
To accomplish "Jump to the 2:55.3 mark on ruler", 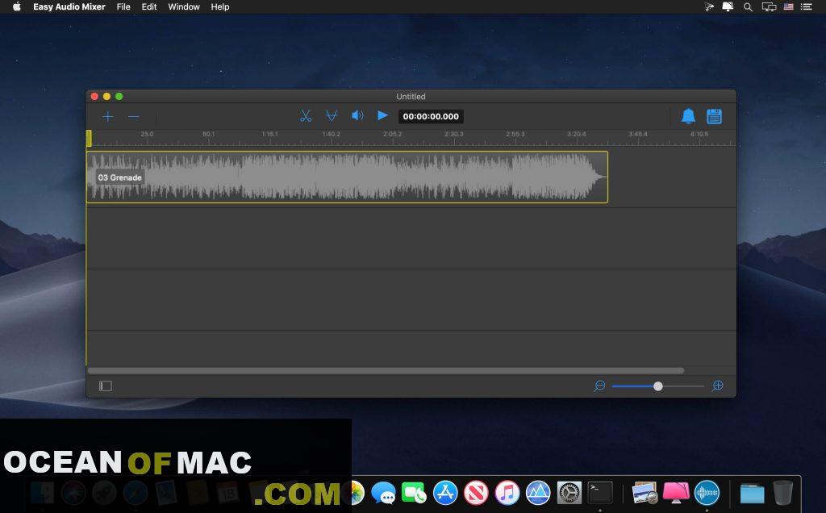I will point(515,135).
